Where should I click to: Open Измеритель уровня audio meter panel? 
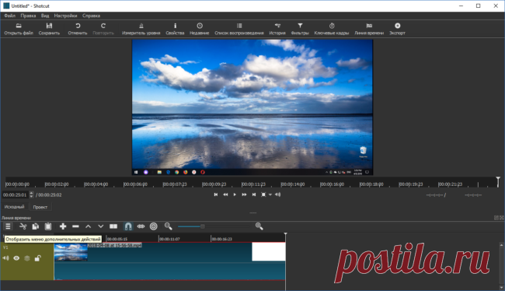[x=141, y=29]
